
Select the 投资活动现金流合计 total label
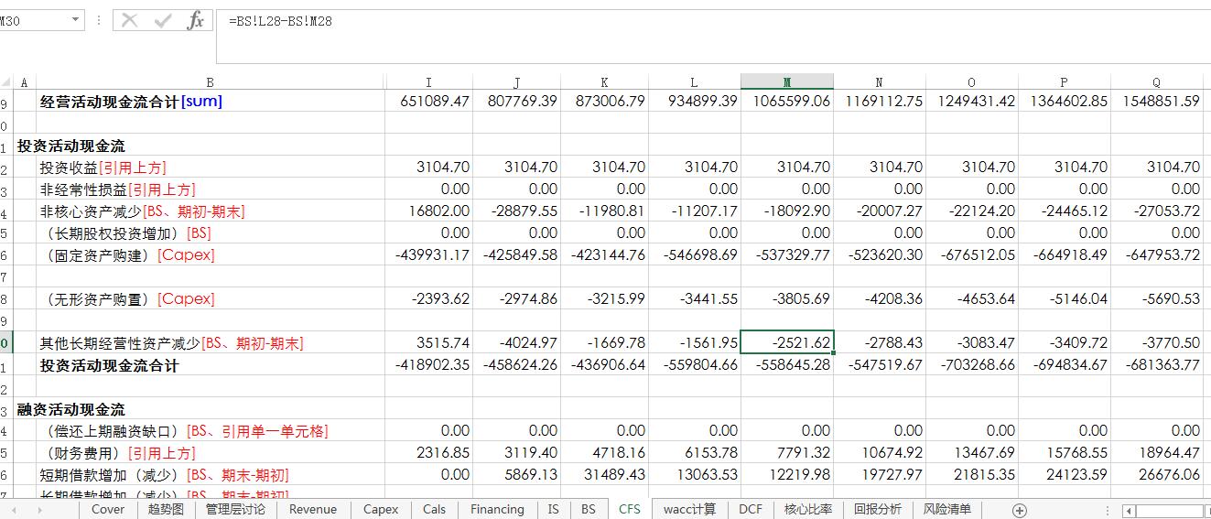click(x=109, y=365)
